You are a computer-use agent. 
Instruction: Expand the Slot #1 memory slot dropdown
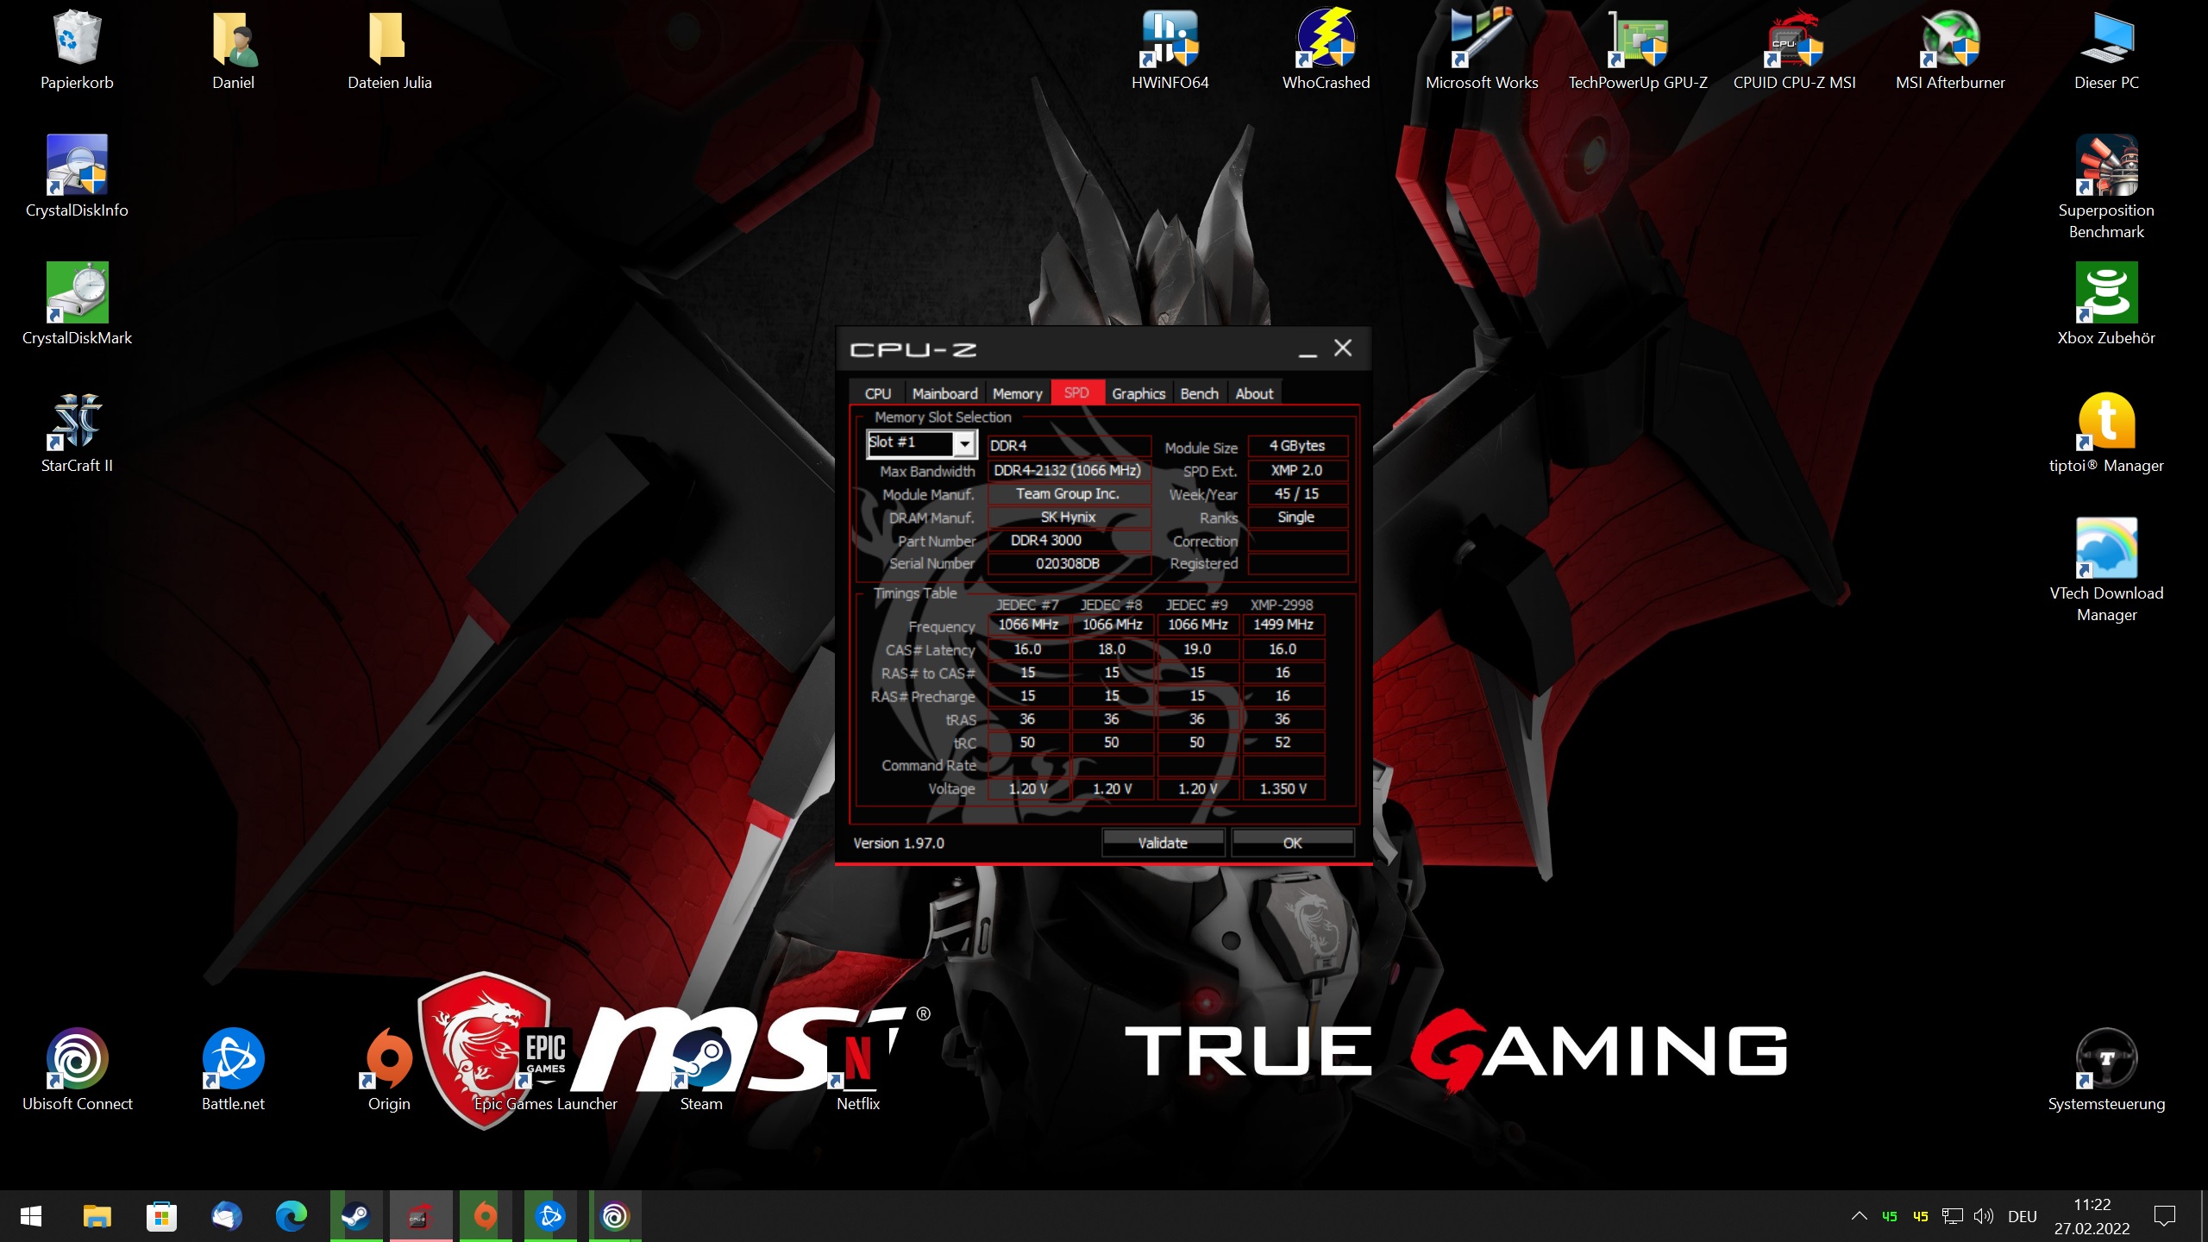click(964, 444)
